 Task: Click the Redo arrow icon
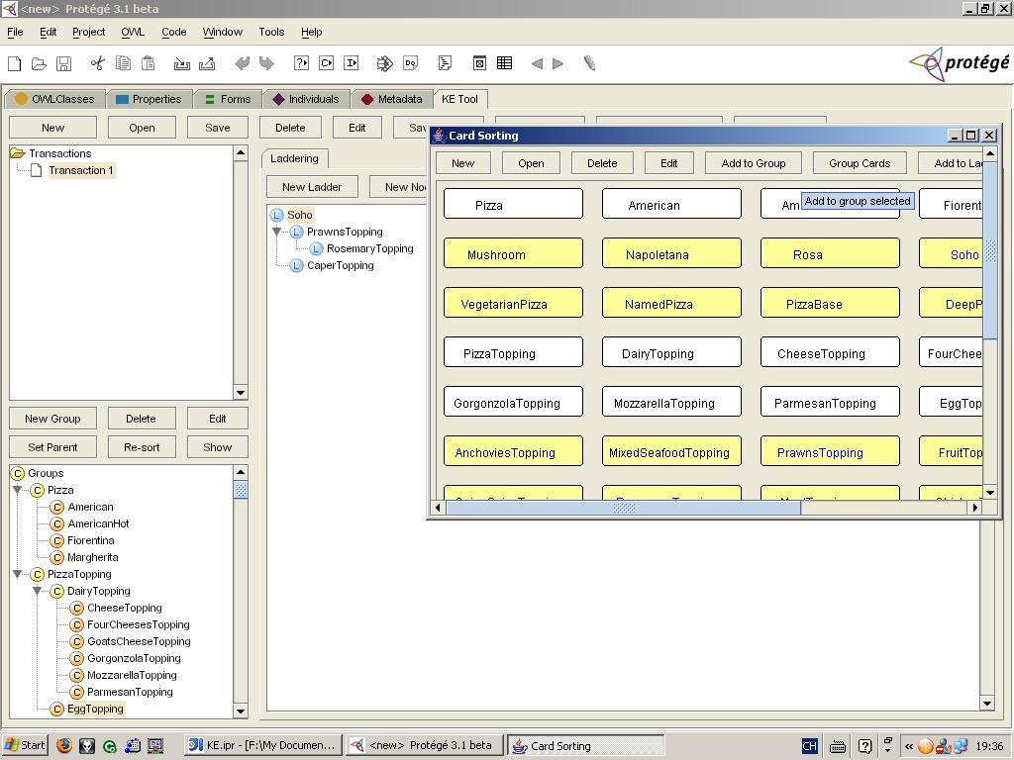coord(266,63)
